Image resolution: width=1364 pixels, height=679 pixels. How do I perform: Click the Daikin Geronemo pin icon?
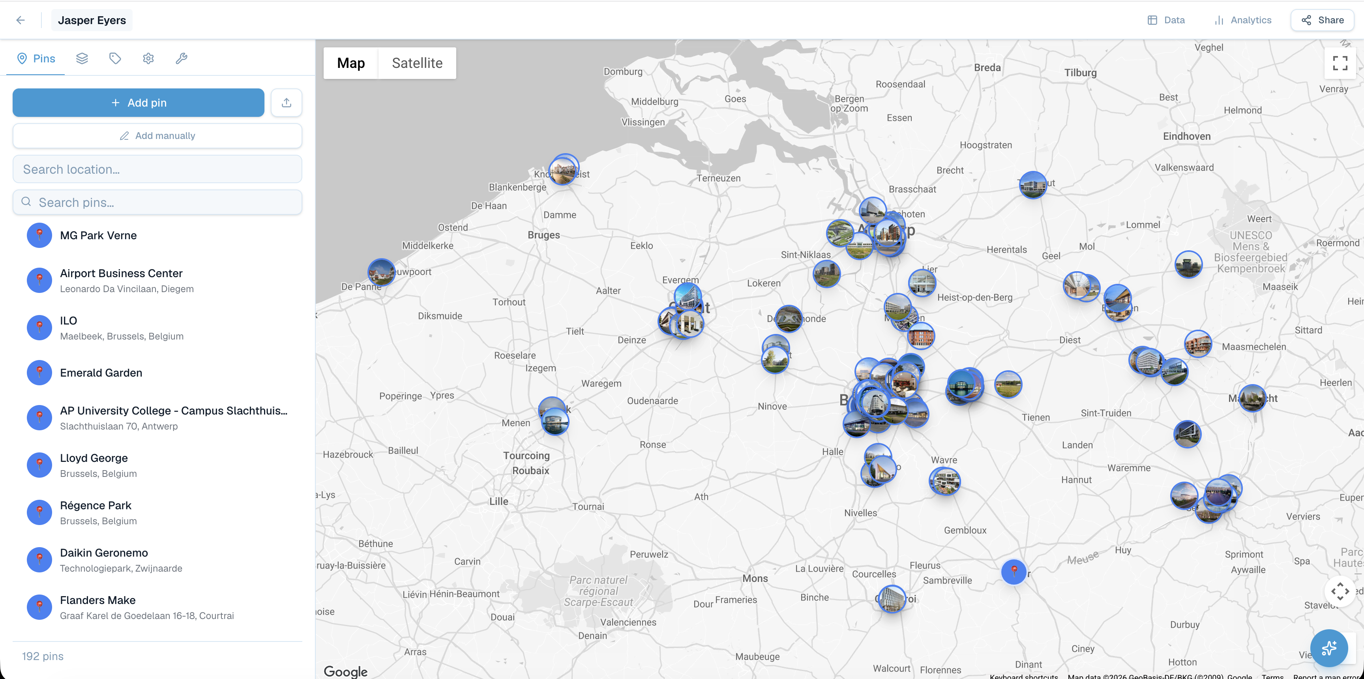pos(39,560)
